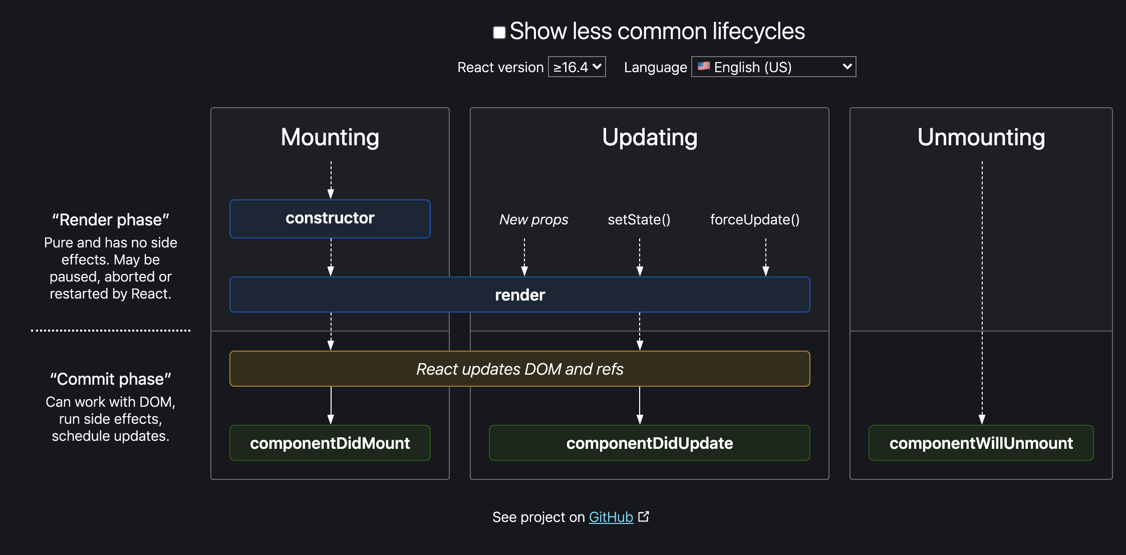Click the setState() label

pyautogui.click(x=639, y=219)
